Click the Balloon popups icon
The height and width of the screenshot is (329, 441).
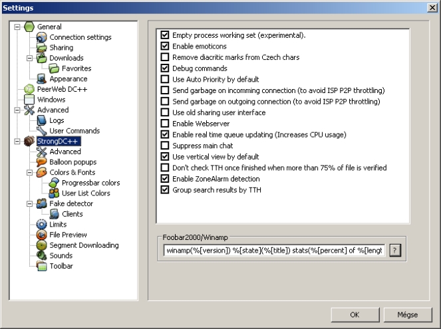click(42, 162)
